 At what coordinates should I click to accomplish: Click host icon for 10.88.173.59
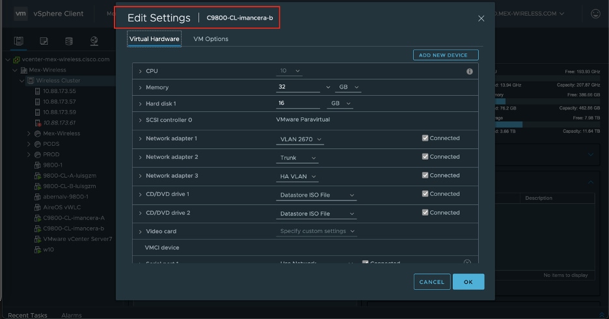tap(37, 112)
